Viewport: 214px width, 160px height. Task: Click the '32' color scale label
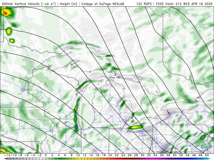tap(149, 155)
